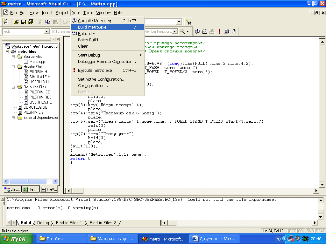Collapse the Resource Files folder

click(13, 87)
